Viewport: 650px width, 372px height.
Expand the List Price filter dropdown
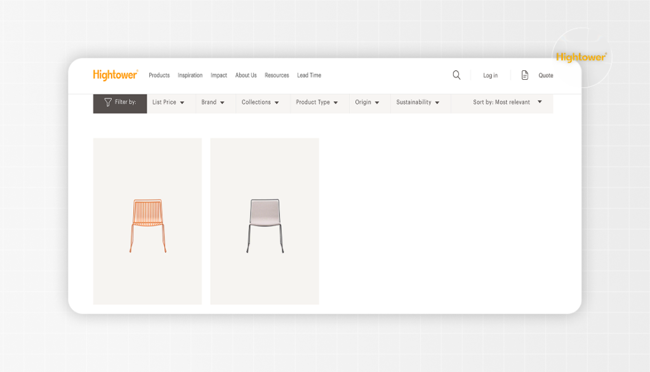click(x=168, y=102)
